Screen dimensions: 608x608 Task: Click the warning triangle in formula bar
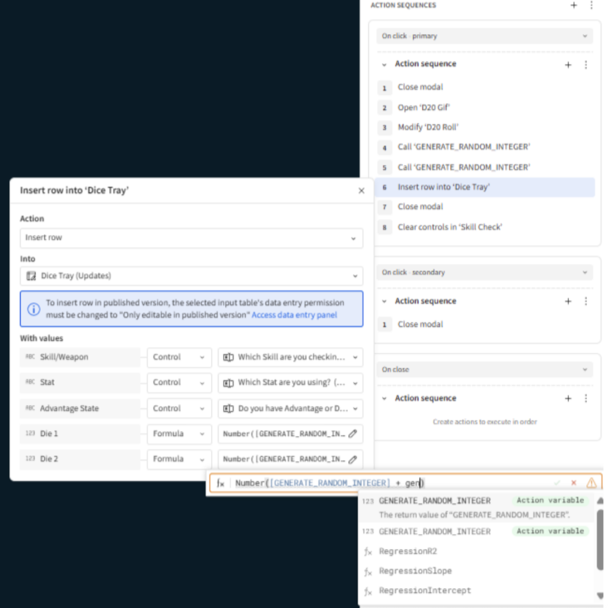[x=591, y=483]
